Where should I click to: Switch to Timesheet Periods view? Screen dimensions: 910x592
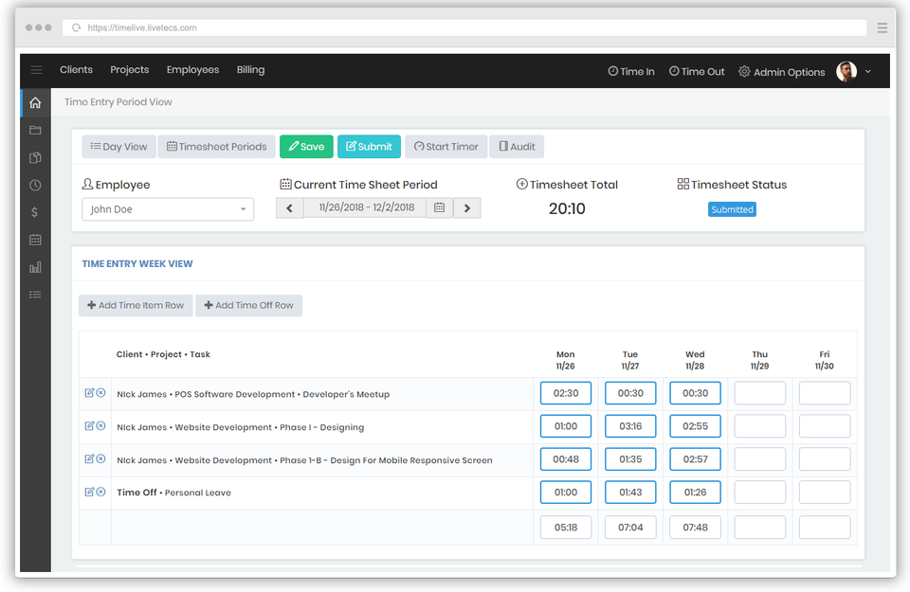[216, 147]
